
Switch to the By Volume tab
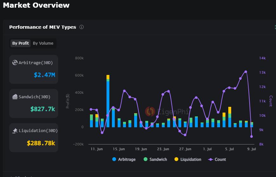[x=43, y=43]
